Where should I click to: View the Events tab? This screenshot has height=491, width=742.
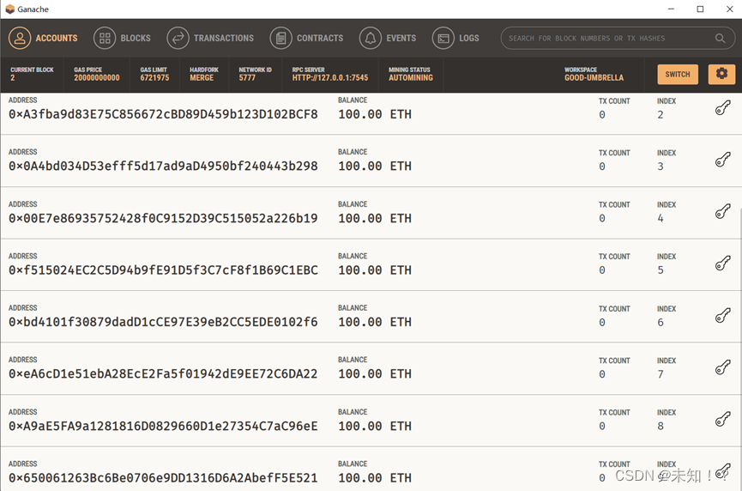pos(388,39)
